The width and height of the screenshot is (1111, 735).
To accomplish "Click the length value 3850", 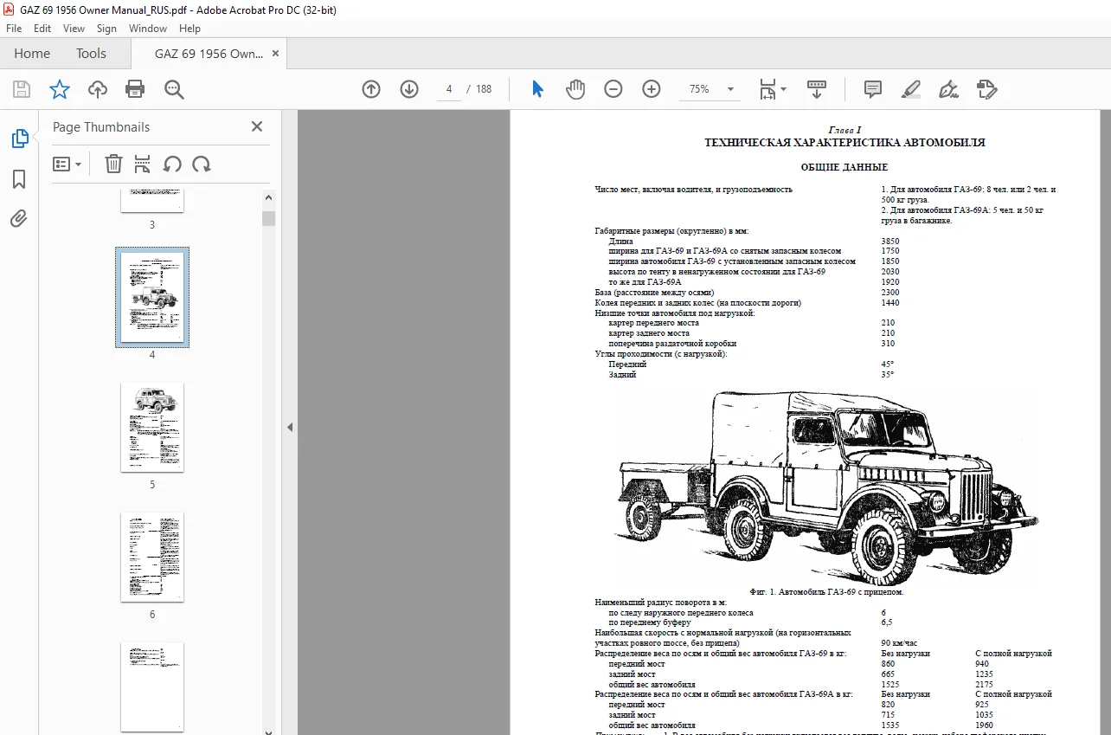I will [x=889, y=241].
